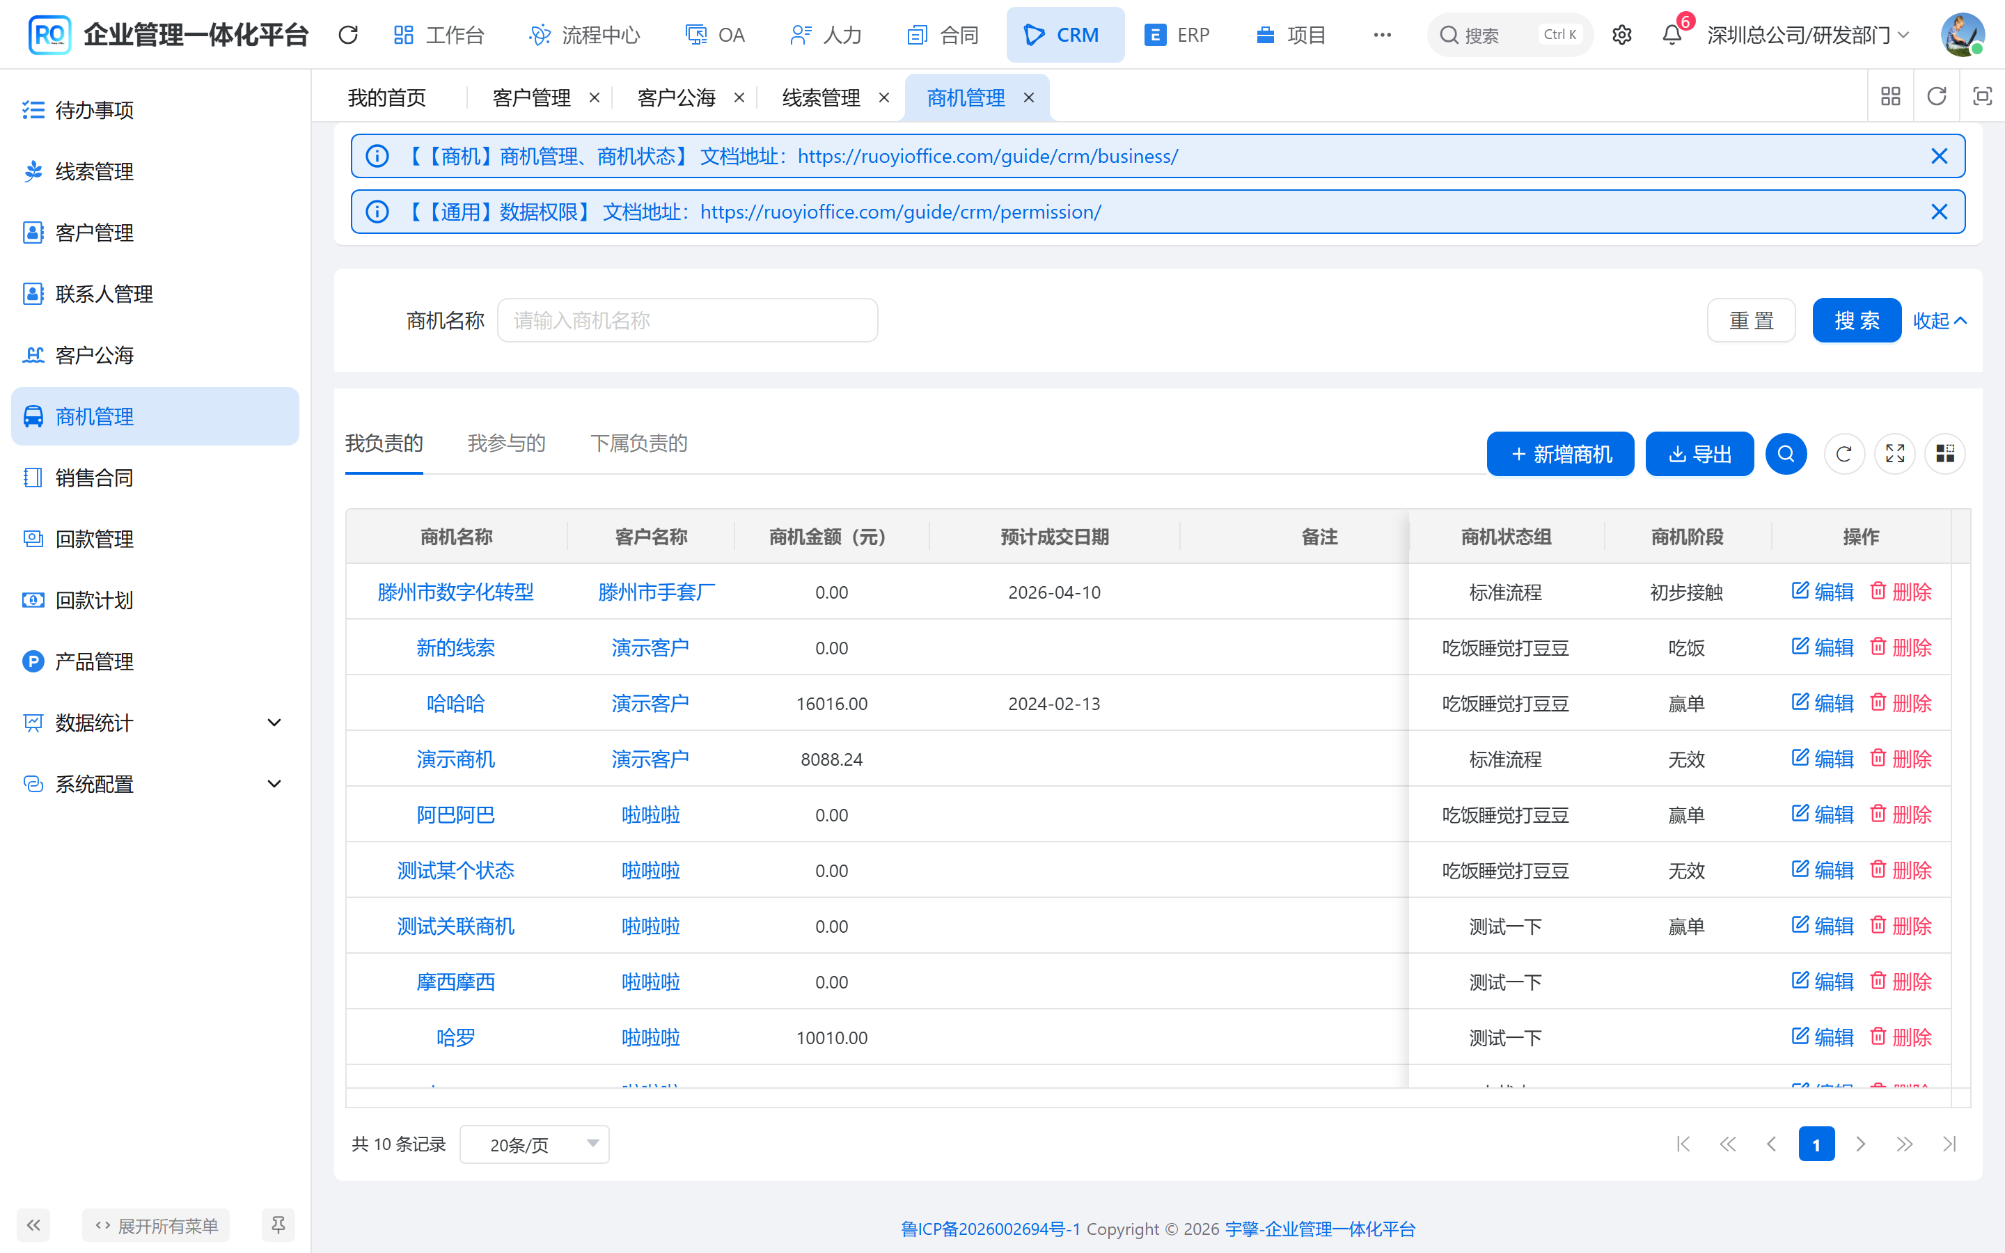Click the blue 搜索 button
This screenshot has width=2005, height=1253.
[x=1857, y=320]
